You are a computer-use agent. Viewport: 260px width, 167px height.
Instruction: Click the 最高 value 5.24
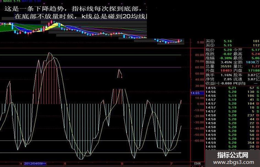pyautogui.click(x=256, y=54)
